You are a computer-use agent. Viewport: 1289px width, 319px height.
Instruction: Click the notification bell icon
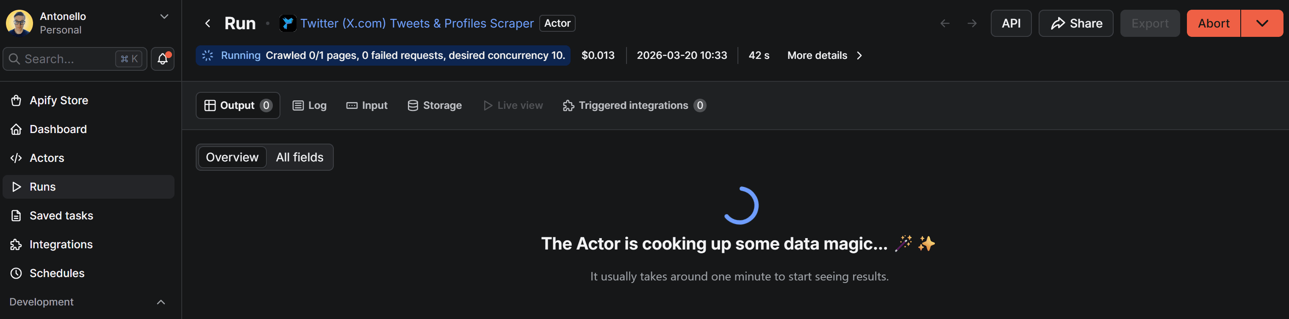[x=162, y=58]
